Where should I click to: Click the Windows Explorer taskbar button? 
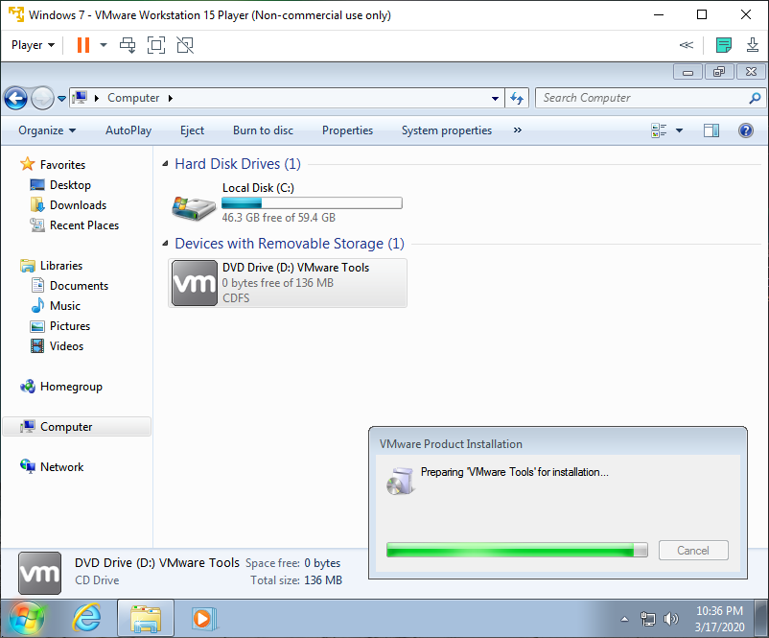pos(146,618)
